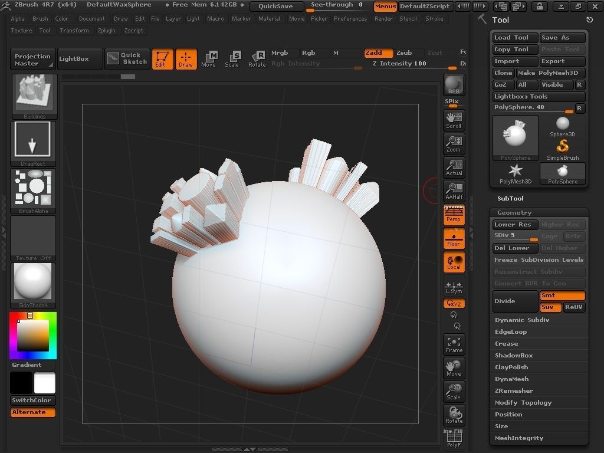Open the SkinShade4 material selector
604x453 pixels.
(x=33, y=285)
